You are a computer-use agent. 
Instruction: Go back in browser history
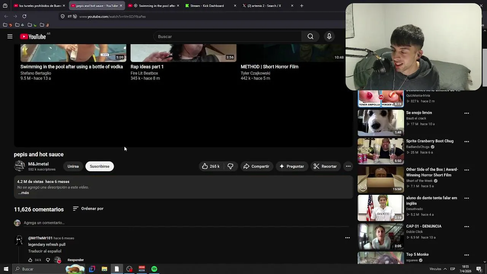pyautogui.click(x=6, y=16)
